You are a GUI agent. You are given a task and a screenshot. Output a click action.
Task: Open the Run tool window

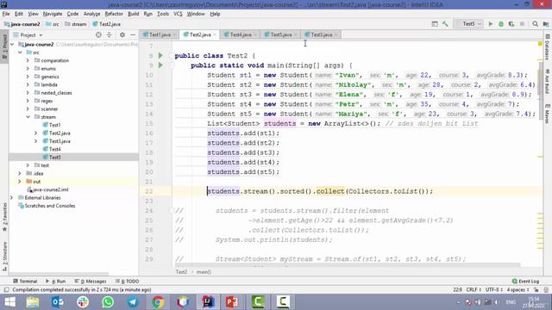click(x=55, y=282)
